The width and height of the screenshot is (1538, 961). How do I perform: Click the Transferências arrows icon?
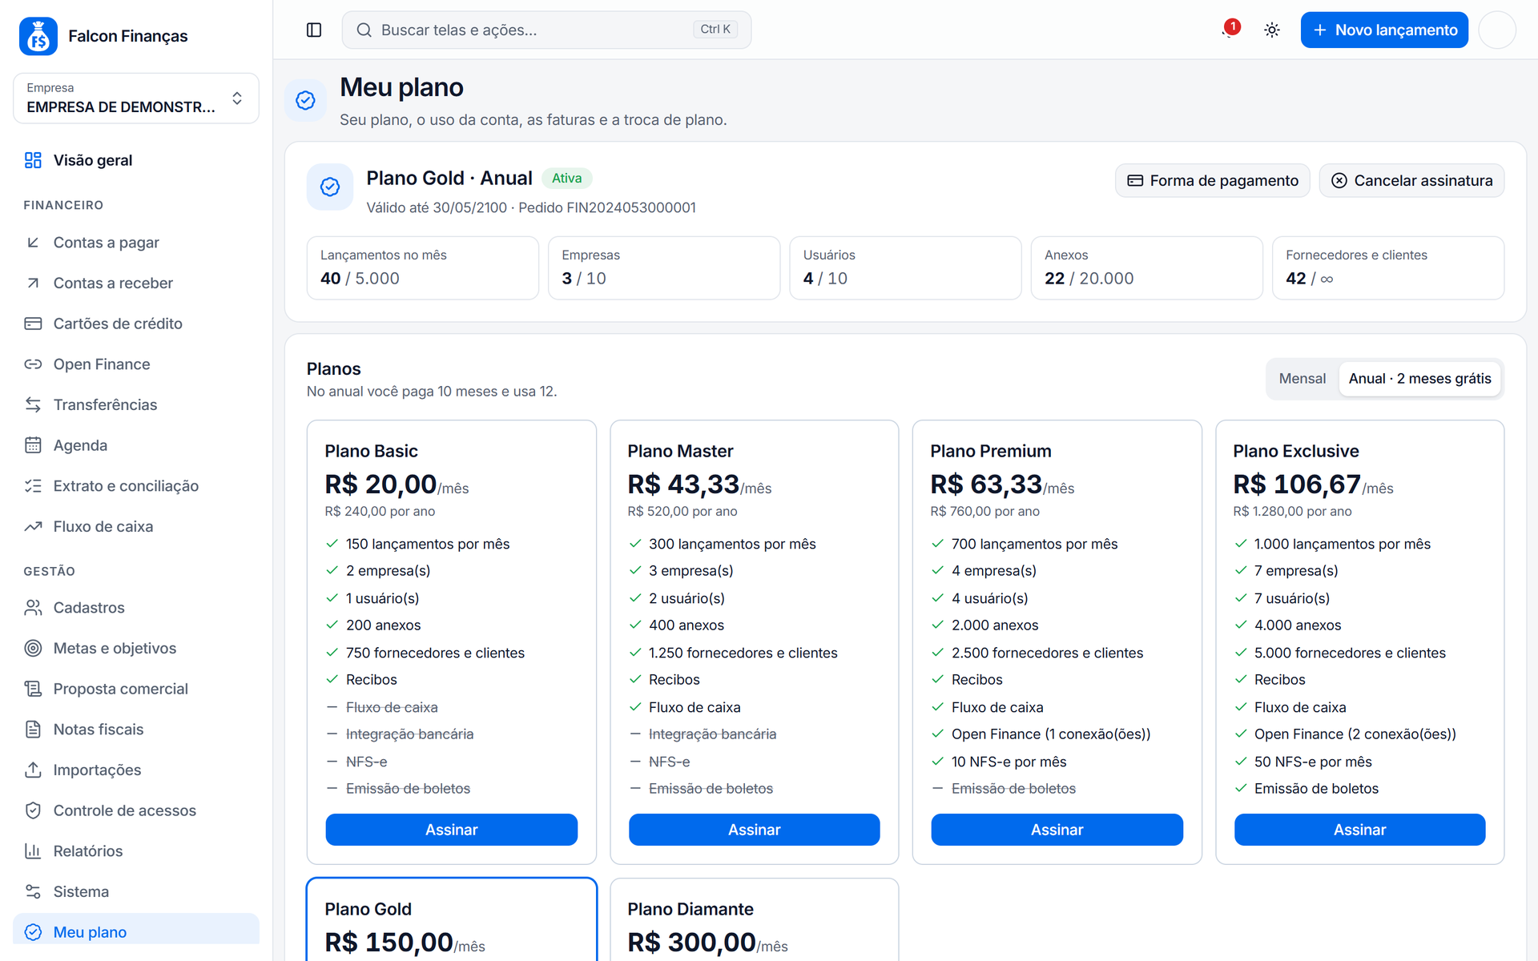(x=33, y=404)
